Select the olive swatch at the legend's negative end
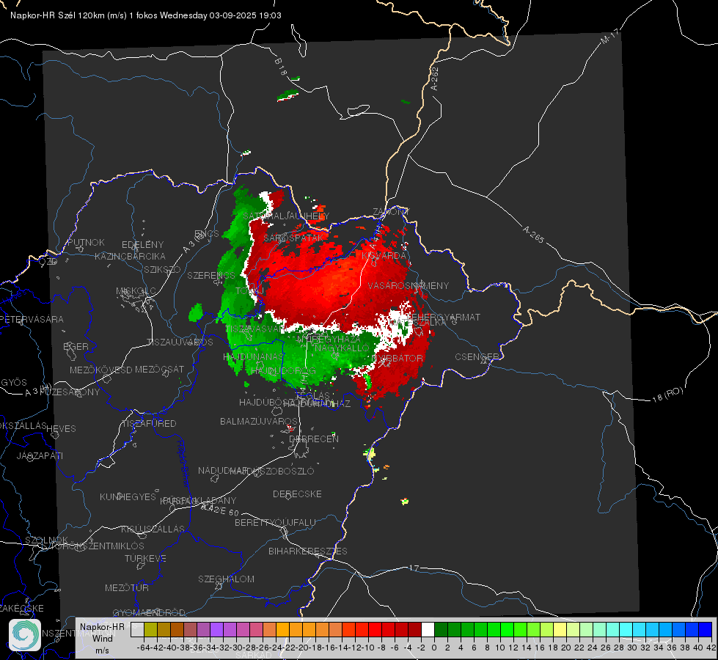718x660 pixels. [x=150, y=629]
